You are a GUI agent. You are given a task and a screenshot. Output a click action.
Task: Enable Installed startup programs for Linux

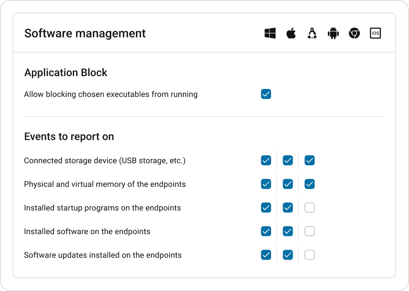[309, 207]
